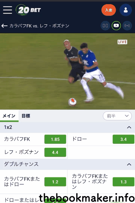The image size is (135, 203).
Task: Go back with the left arrow
Action: (4, 26)
